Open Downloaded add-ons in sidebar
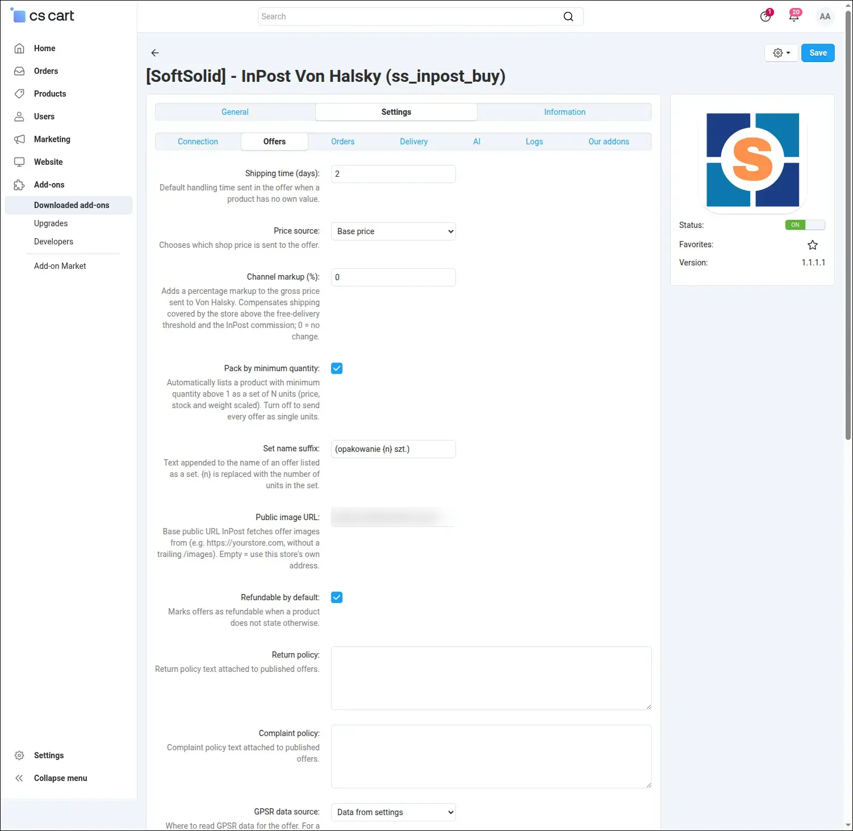Image resolution: width=853 pixels, height=831 pixels. (69, 205)
